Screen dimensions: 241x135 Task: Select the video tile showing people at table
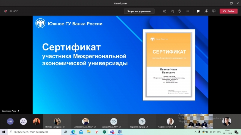[x=199, y=121]
